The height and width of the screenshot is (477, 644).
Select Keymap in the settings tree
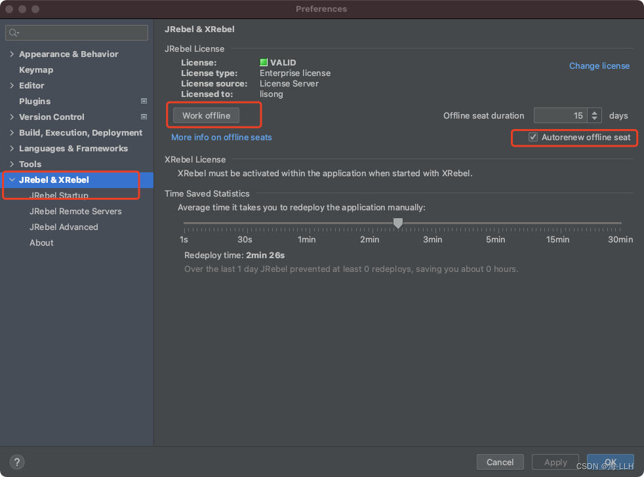coord(36,70)
